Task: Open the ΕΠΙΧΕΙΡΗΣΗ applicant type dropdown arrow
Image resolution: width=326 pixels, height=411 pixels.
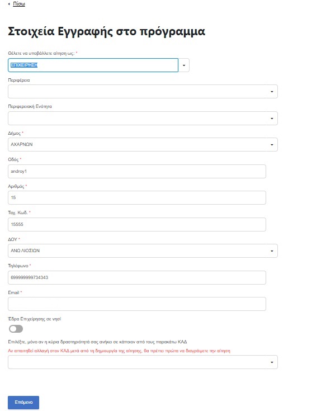Action: [184, 65]
